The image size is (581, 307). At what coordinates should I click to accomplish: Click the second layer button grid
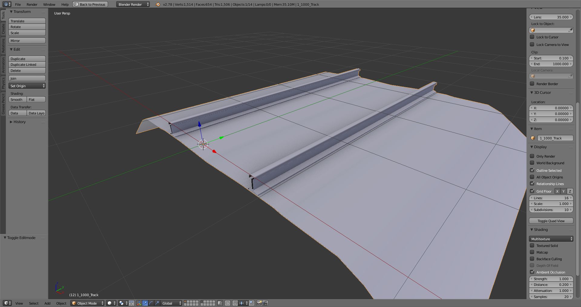click(x=208, y=303)
